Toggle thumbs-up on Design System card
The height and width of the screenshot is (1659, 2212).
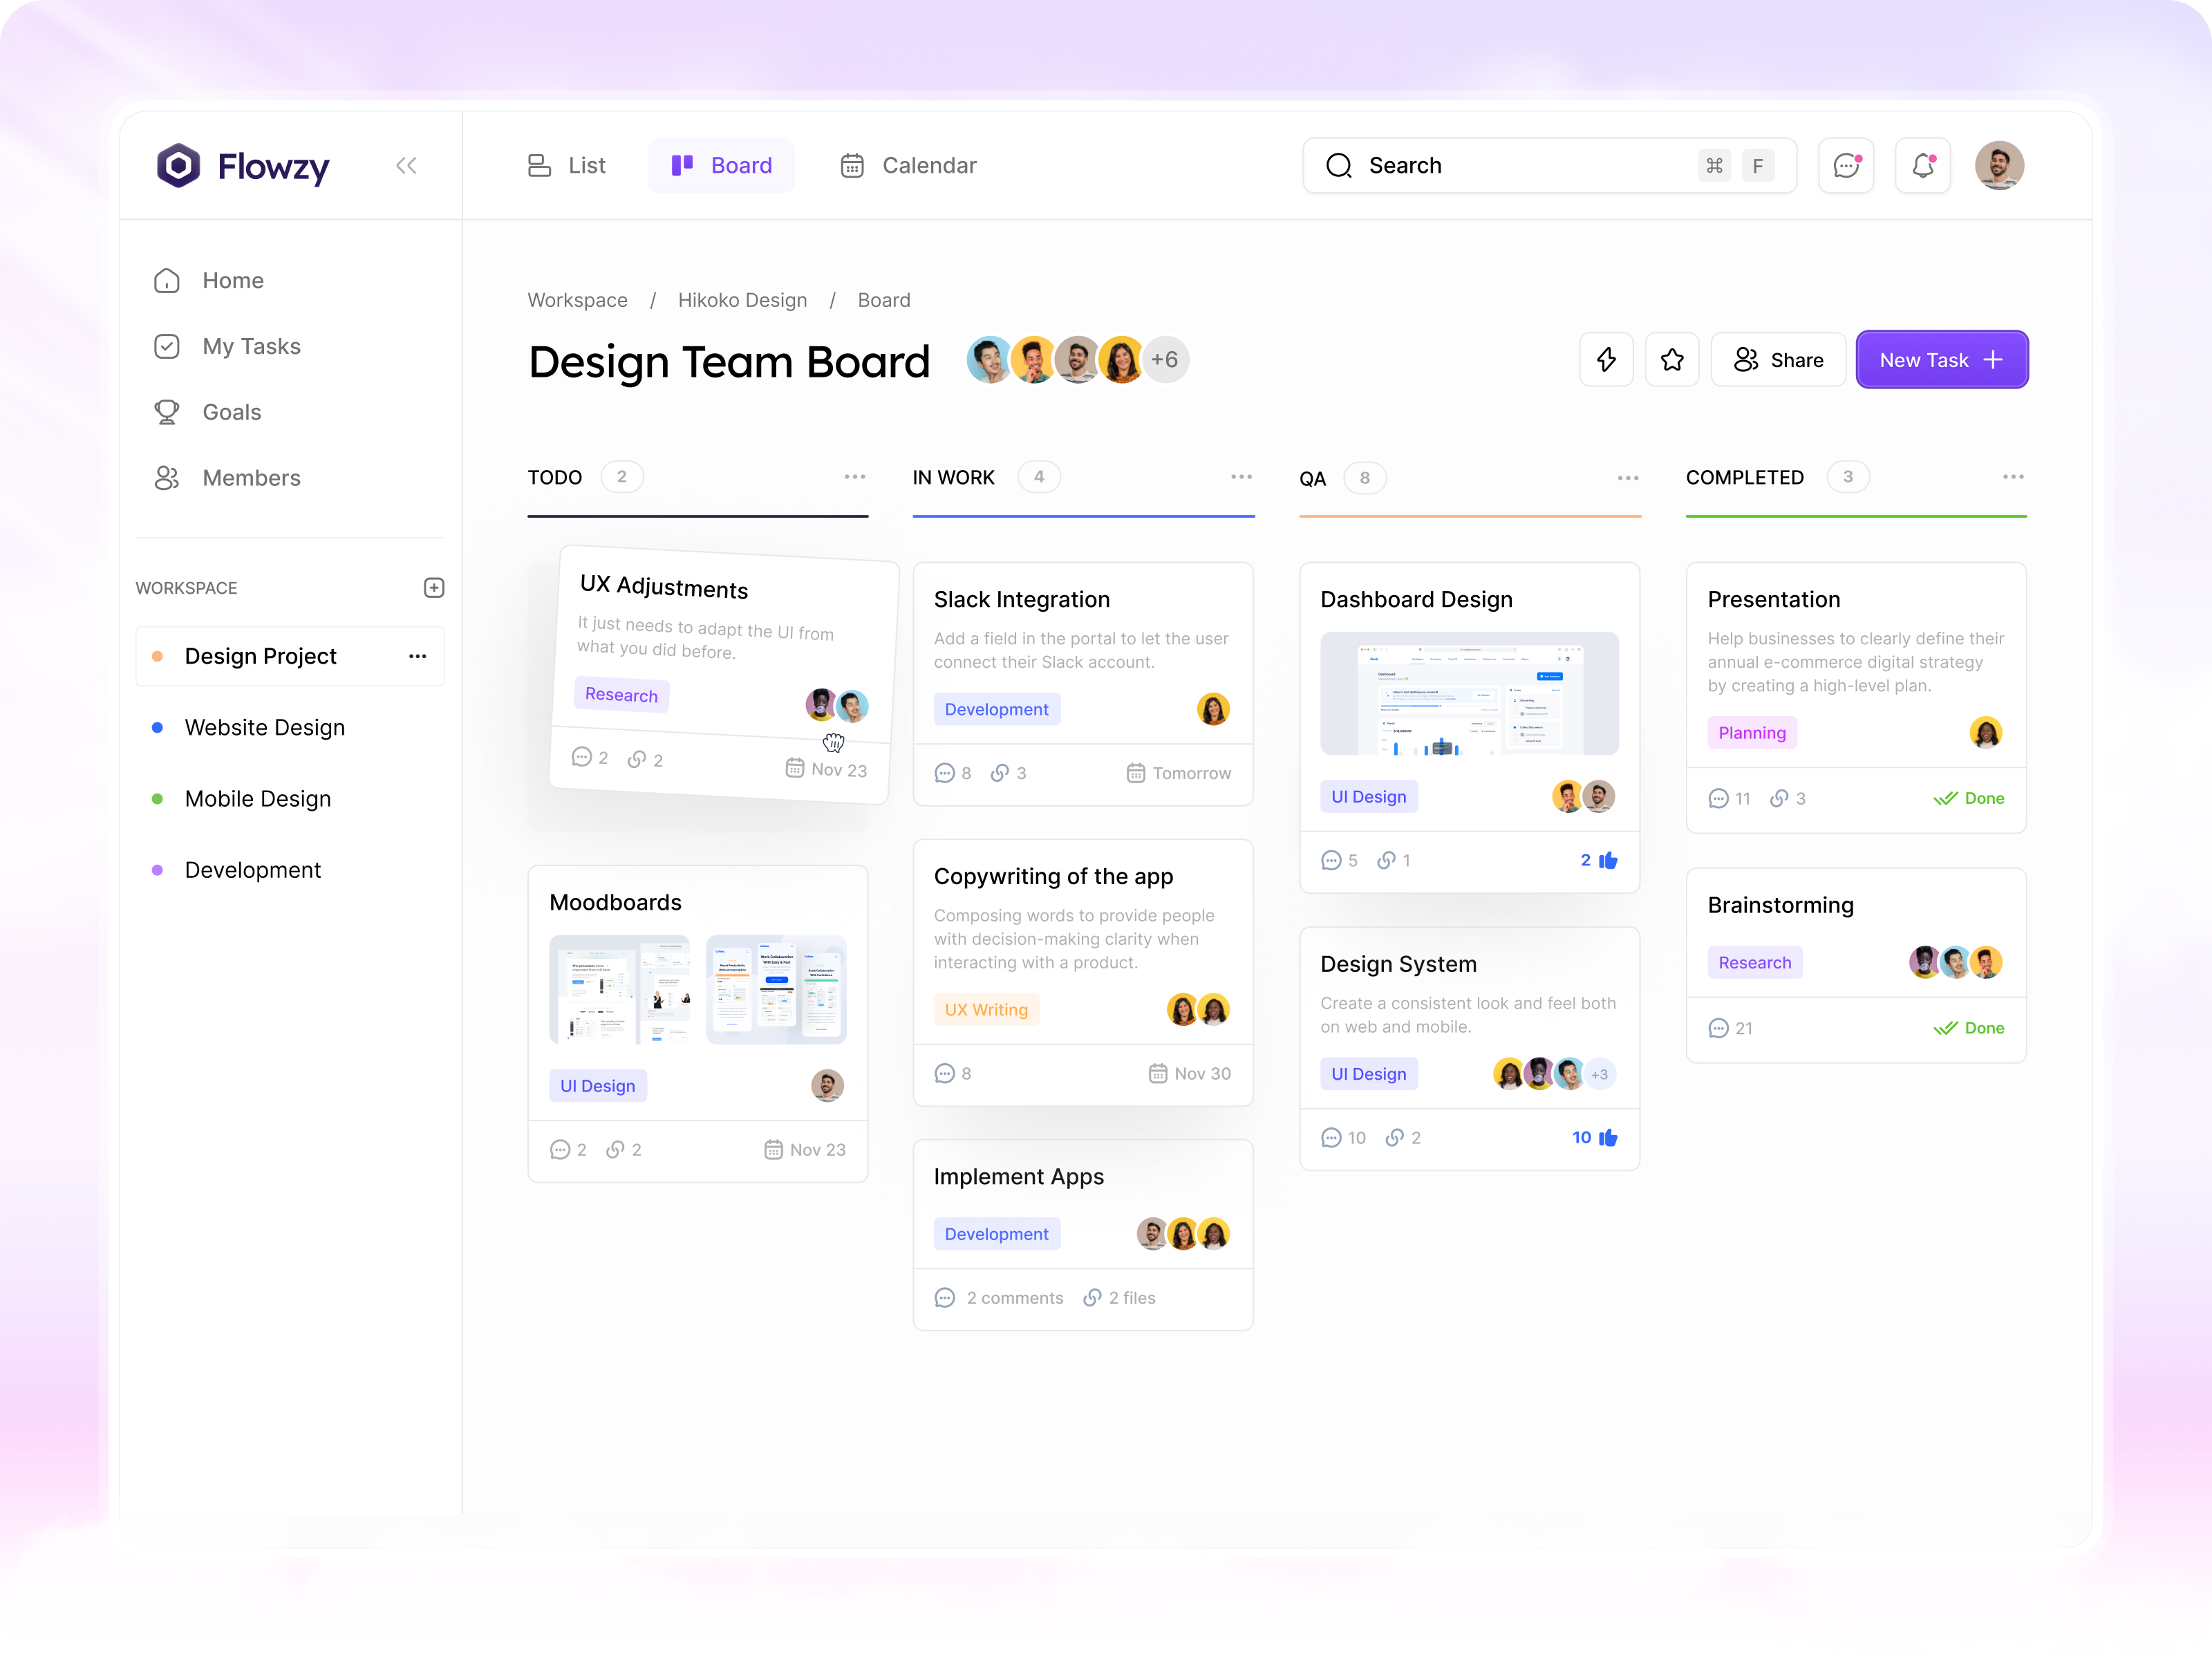(1608, 1138)
